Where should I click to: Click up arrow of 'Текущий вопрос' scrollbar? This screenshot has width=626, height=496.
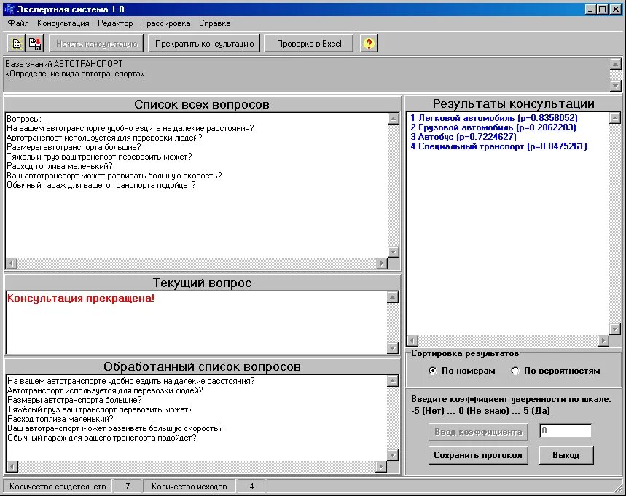pyautogui.click(x=393, y=297)
